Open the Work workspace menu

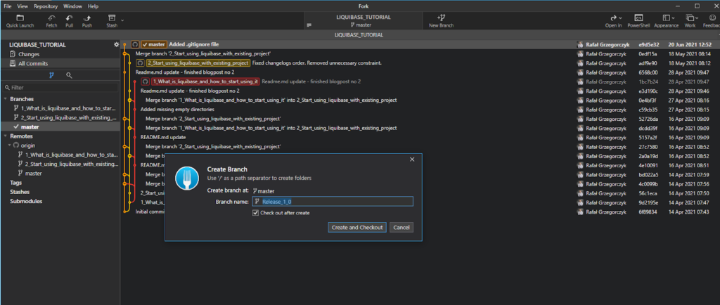[690, 20]
